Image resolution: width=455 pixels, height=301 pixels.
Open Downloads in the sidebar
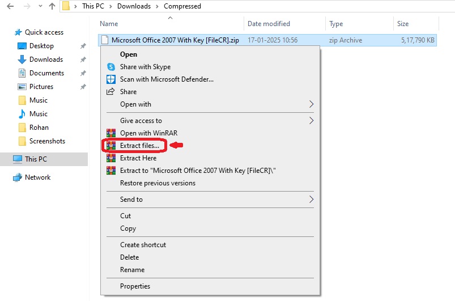(x=46, y=60)
